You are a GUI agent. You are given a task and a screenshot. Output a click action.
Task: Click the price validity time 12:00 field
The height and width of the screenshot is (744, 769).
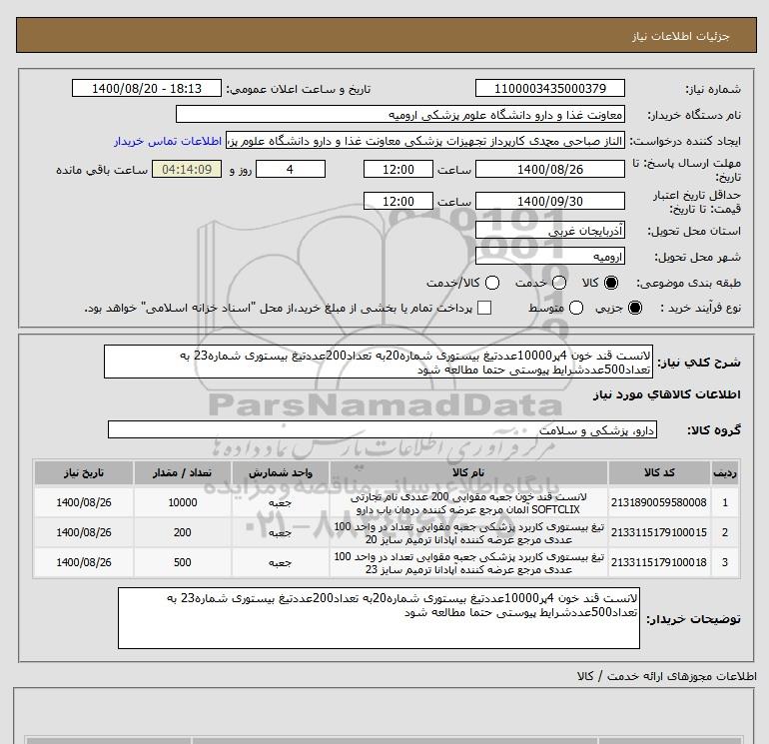tap(398, 201)
